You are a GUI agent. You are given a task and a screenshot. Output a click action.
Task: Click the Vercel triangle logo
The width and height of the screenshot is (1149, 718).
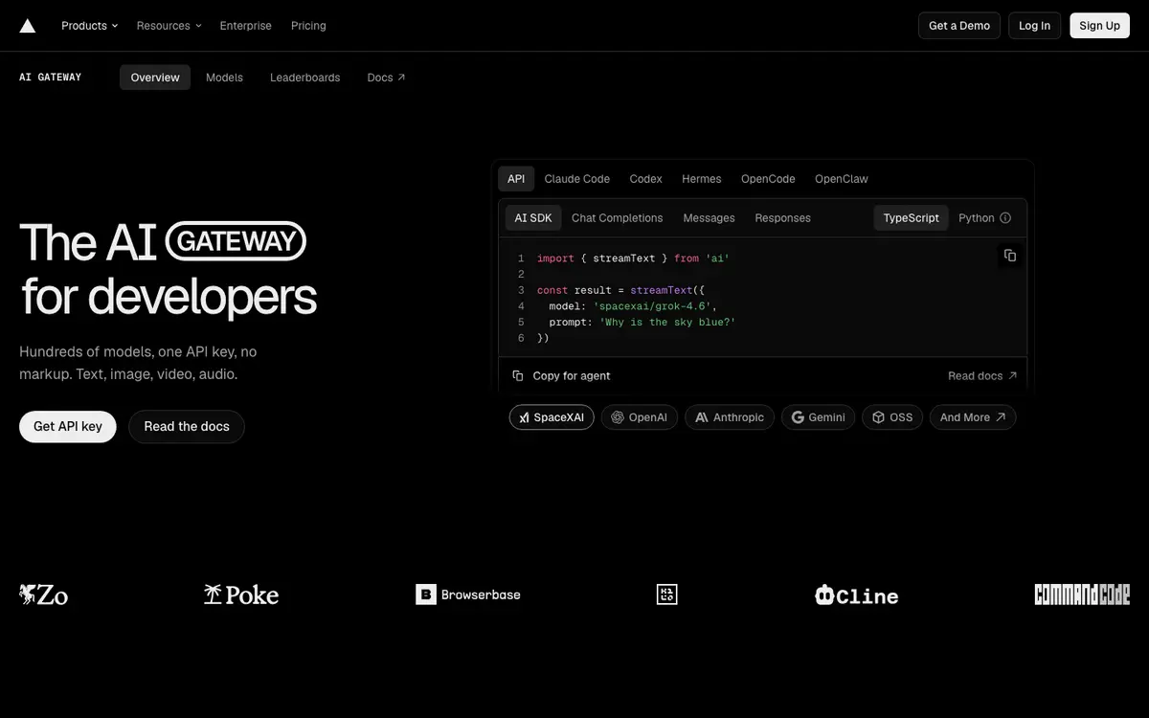tap(27, 26)
